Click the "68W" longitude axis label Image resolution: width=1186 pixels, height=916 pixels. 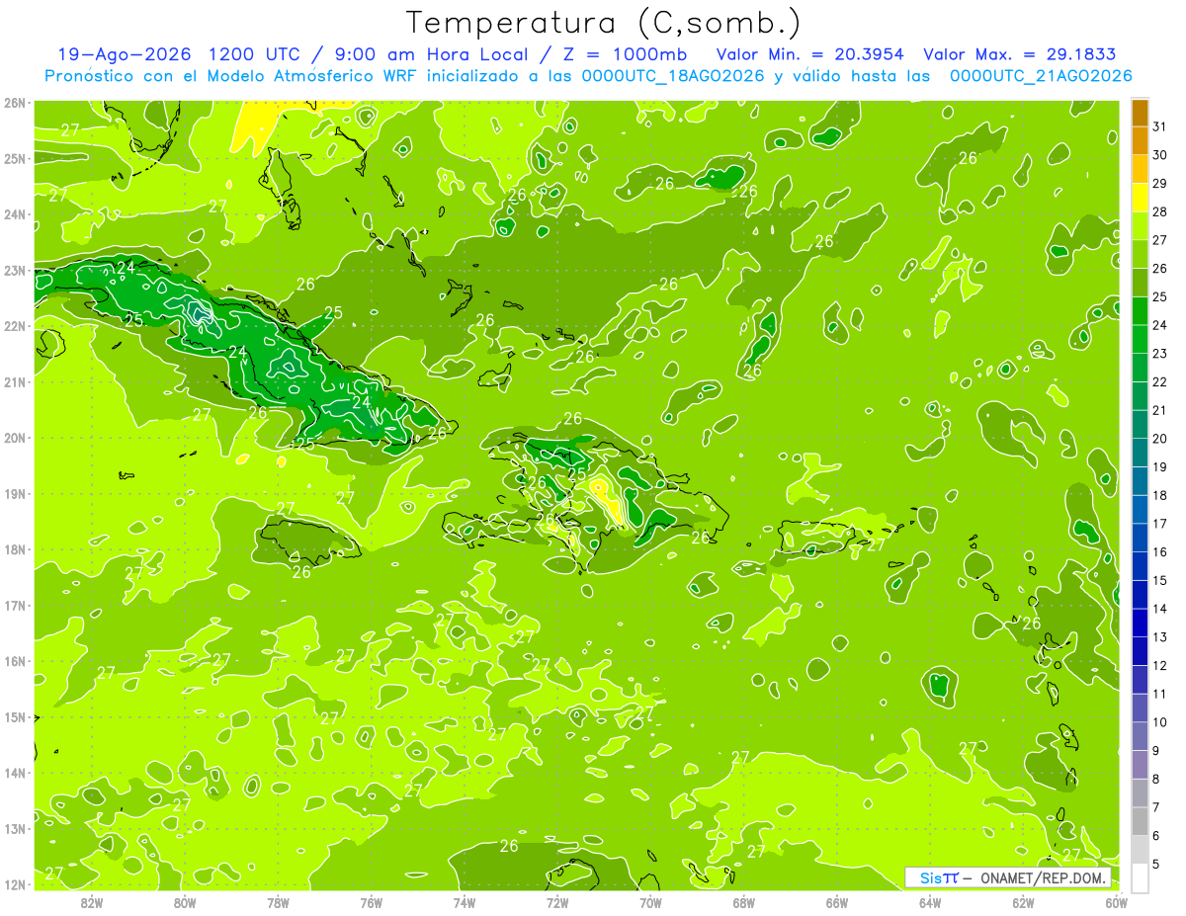(x=743, y=902)
